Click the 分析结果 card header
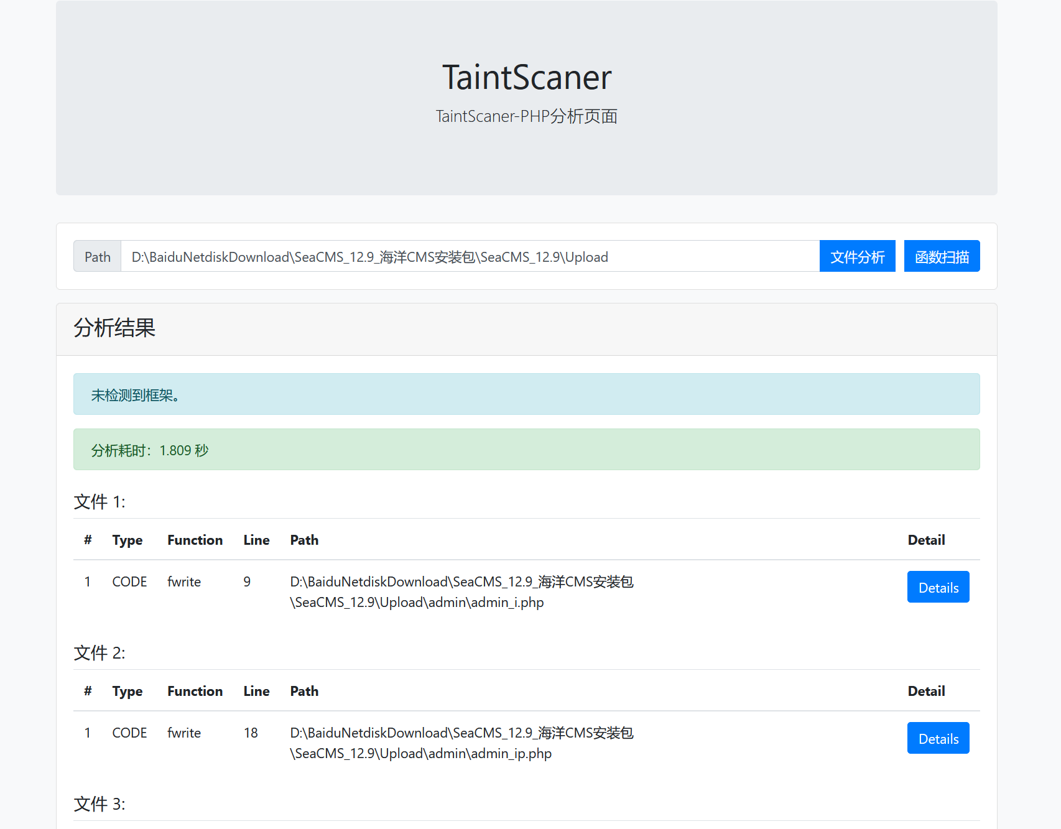The height and width of the screenshot is (829, 1061). click(x=527, y=329)
